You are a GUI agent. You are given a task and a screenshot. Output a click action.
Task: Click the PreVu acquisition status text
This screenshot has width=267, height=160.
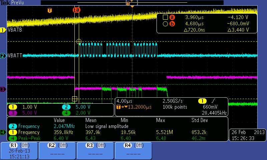17,3
